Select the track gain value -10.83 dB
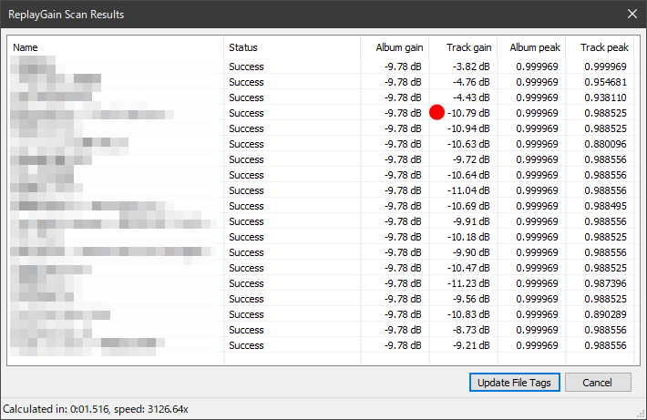 click(468, 314)
